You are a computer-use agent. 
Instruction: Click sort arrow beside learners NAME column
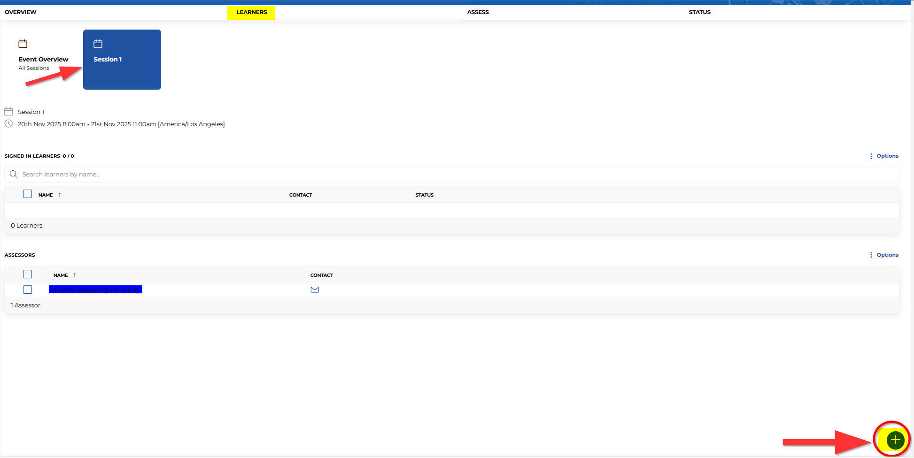(x=60, y=195)
